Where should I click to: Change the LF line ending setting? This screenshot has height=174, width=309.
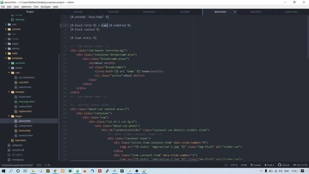coord(226,165)
